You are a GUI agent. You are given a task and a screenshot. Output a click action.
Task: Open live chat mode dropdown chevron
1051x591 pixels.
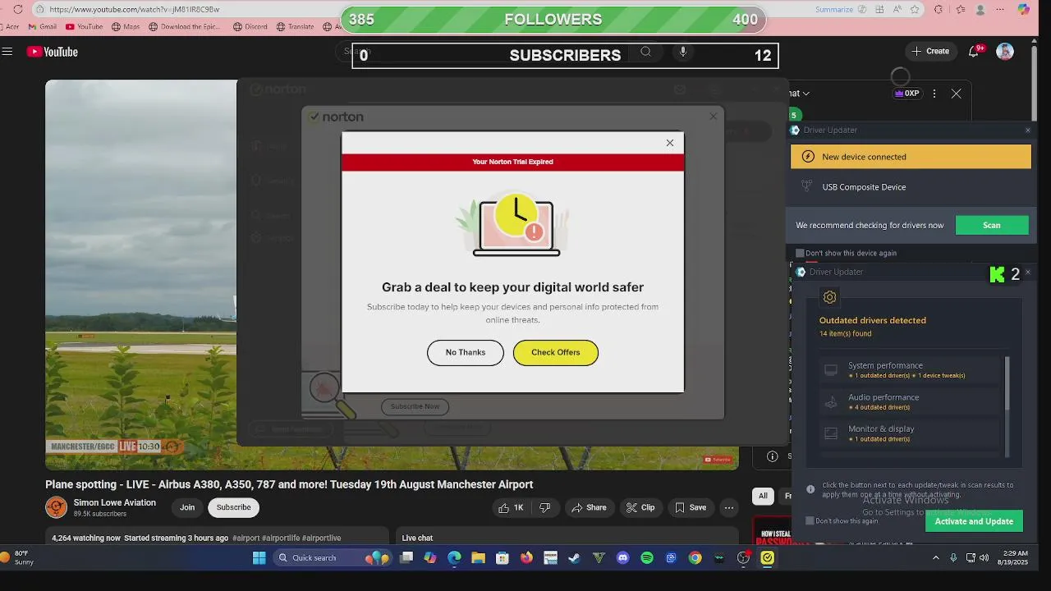(x=806, y=94)
